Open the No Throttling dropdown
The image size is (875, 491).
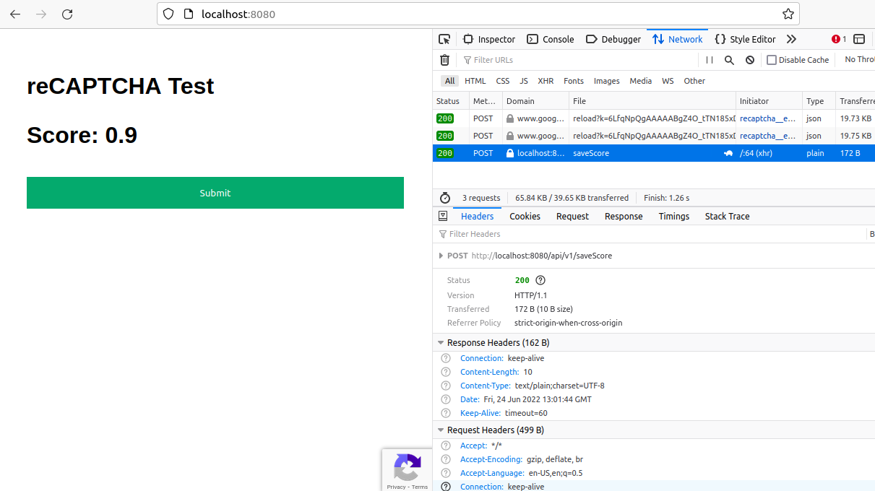tap(861, 59)
